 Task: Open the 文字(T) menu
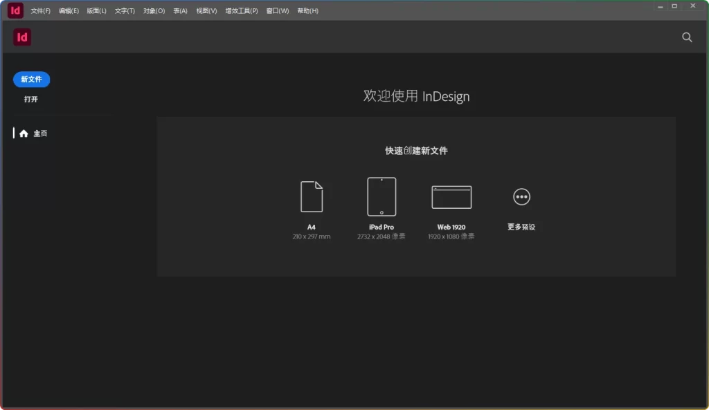[124, 10]
